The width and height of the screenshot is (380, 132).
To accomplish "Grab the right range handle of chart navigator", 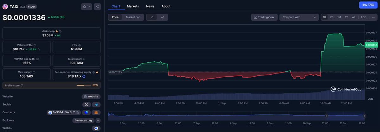I will click(x=364, y=116).
